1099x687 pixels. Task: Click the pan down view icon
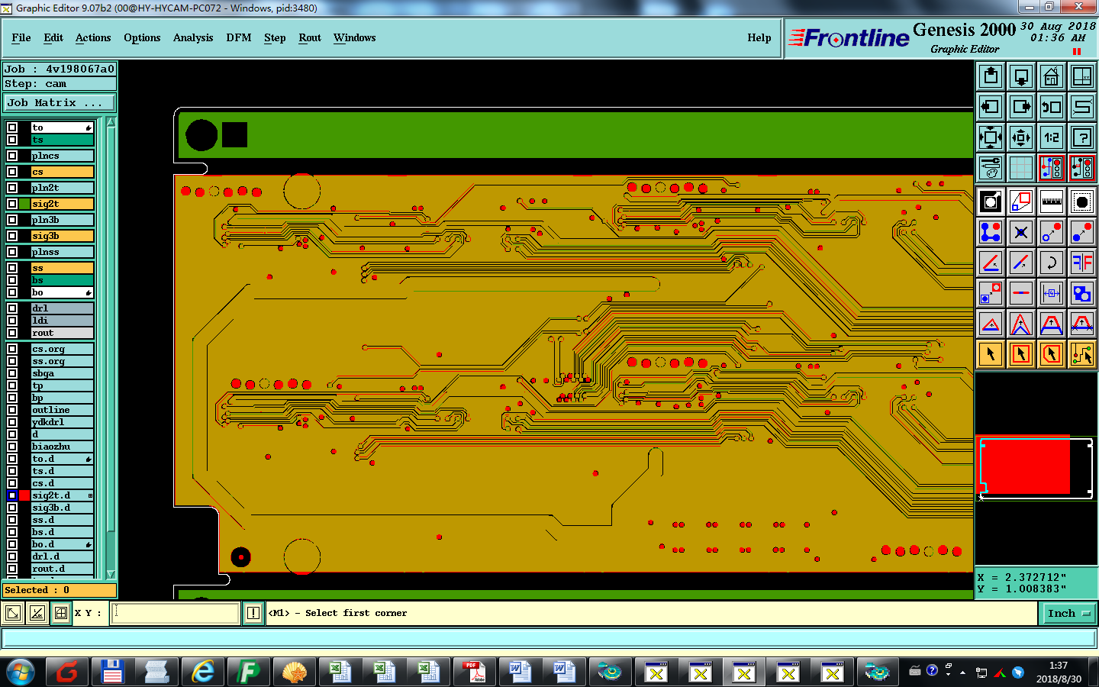(1021, 76)
